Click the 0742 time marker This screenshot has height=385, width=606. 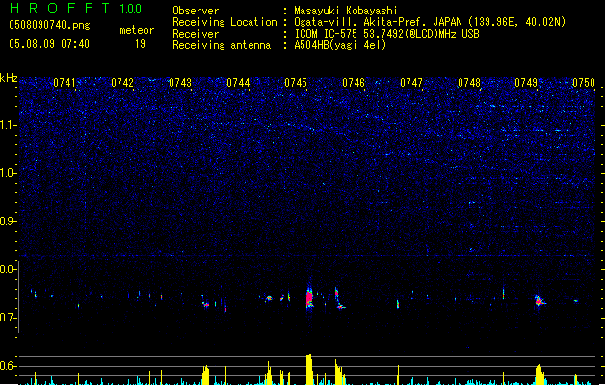click(x=122, y=83)
